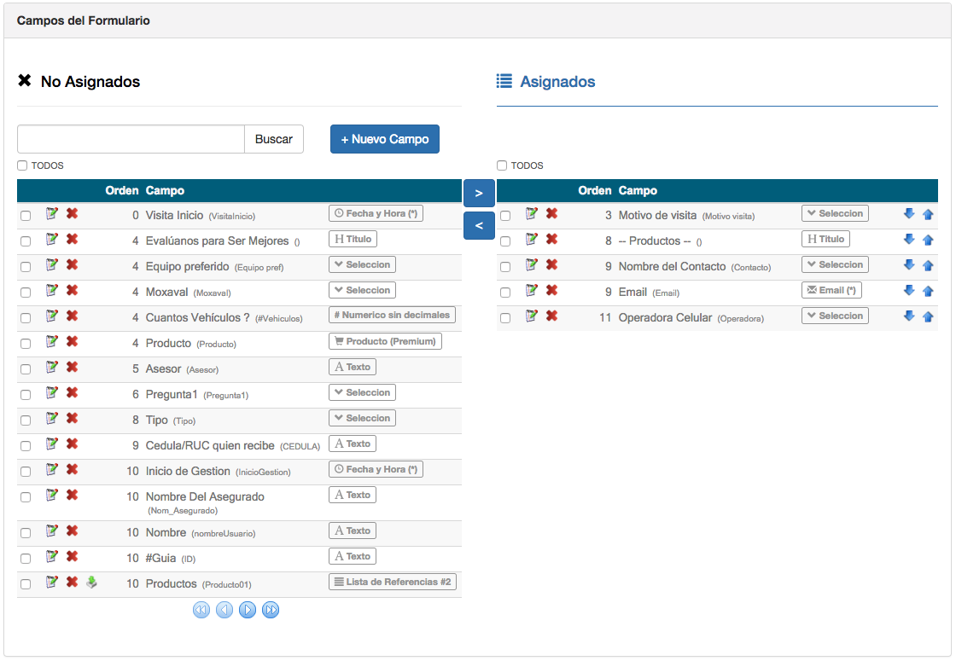
Task: Edit the Cuantos Vehículos field
Action: click(52, 316)
